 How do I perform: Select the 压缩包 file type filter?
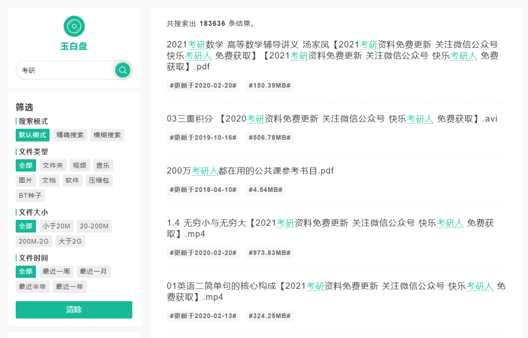click(x=99, y=180)
